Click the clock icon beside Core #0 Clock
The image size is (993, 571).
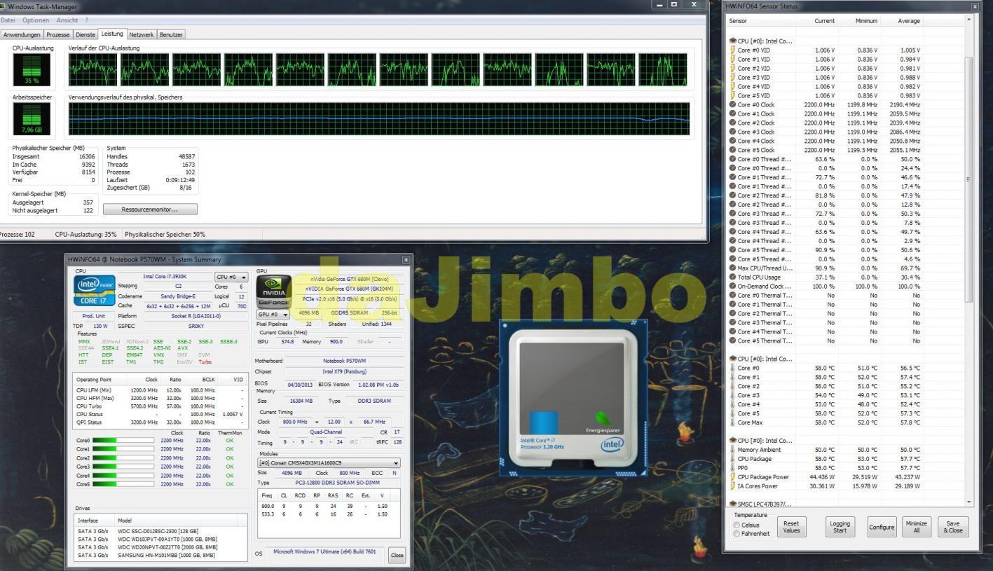coord(732,104)
